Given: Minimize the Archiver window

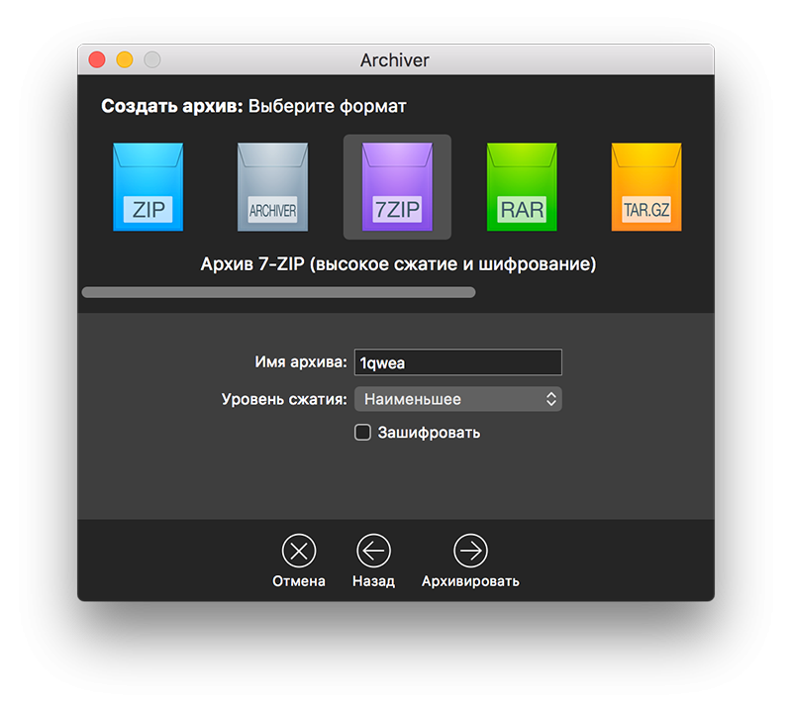Looking at the screenshot, I should (x=125, y=59).
